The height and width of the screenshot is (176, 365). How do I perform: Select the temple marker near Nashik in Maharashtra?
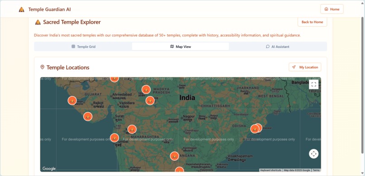tap(132, 130)
